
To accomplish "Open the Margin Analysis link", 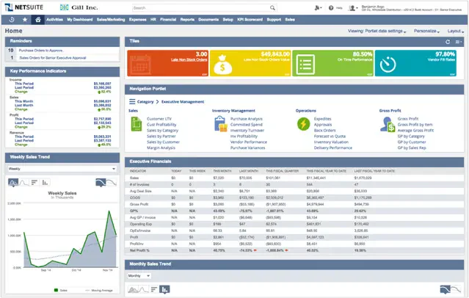I will pyautogui.click(x=161, y=148).
